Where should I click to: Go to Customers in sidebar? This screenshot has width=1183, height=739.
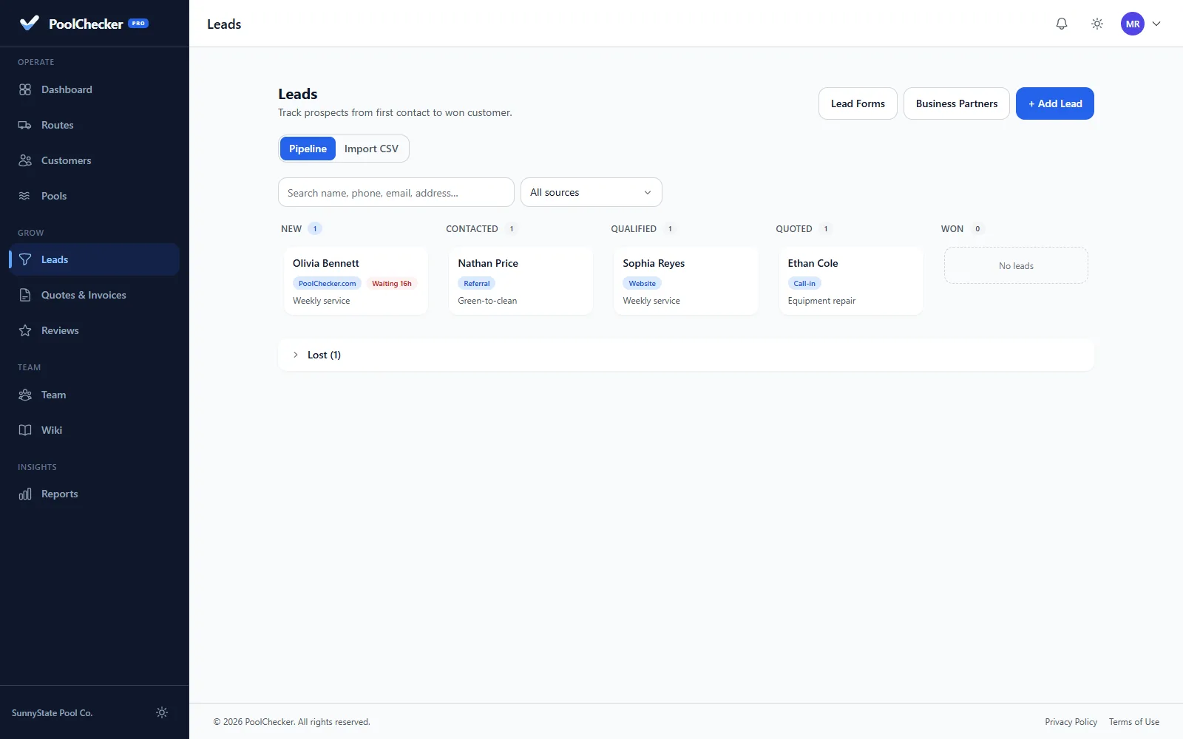(x=95, y=160)
